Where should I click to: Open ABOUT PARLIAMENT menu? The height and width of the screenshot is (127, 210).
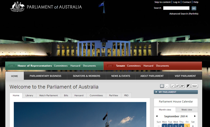click(152, 76)
